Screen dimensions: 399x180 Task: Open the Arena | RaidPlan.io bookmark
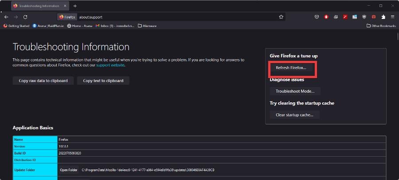tap(48, 26)
